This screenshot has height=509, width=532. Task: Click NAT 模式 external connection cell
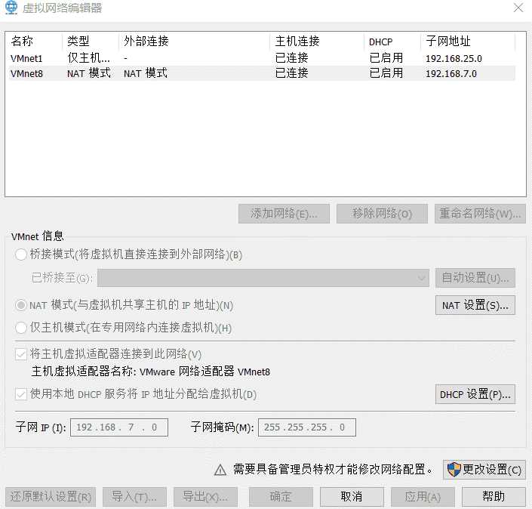point(146,73)
